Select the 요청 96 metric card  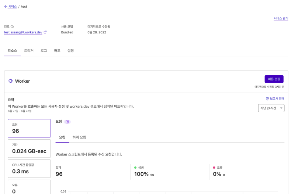tap(29, 128)
